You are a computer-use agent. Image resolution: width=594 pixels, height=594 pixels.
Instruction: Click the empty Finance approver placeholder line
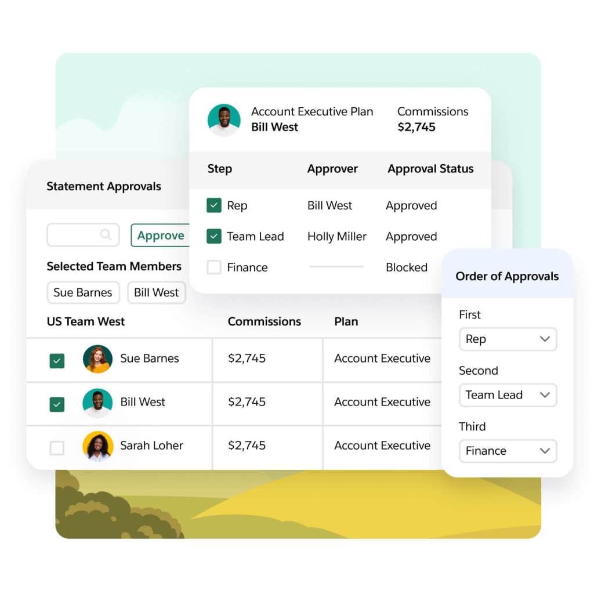[336, 267]
